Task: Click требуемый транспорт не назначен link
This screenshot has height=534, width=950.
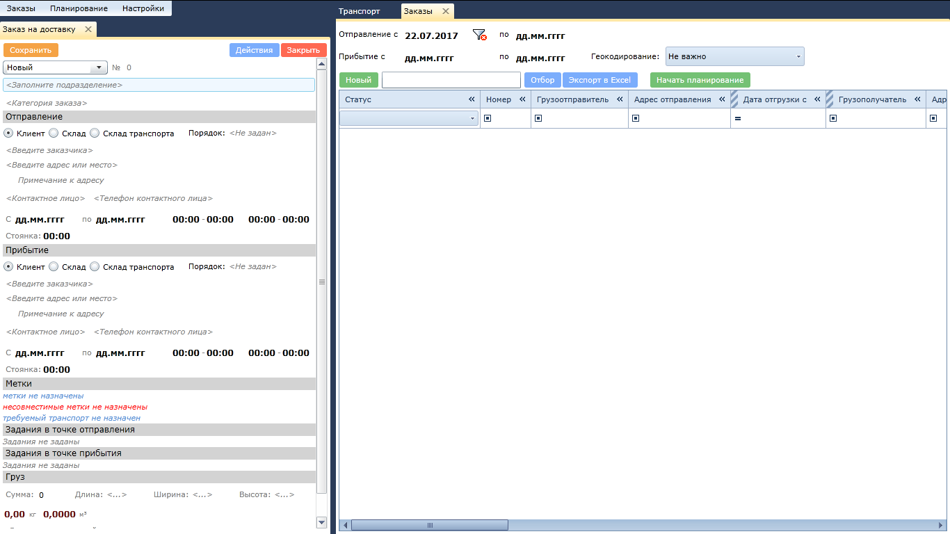Action: click(x=72, y=418)
